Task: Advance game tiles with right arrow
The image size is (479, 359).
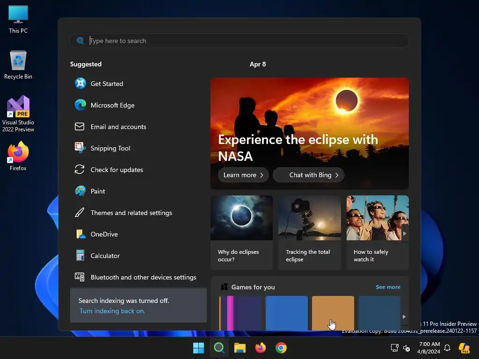Action: pyautogui.click(x=404, y=316)
